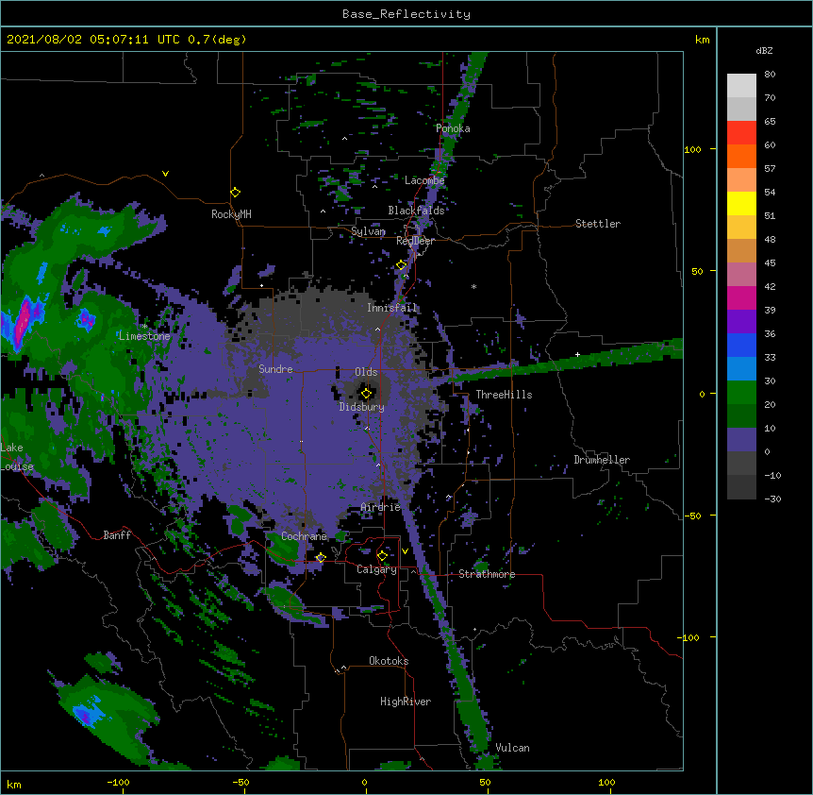Click the Calgary city label
The image size is (813, 795).
376,569
